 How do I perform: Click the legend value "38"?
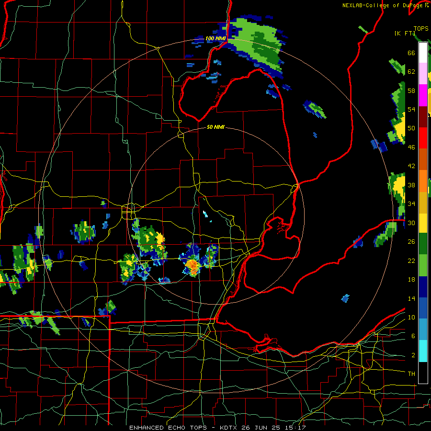[x=411, y=185]
